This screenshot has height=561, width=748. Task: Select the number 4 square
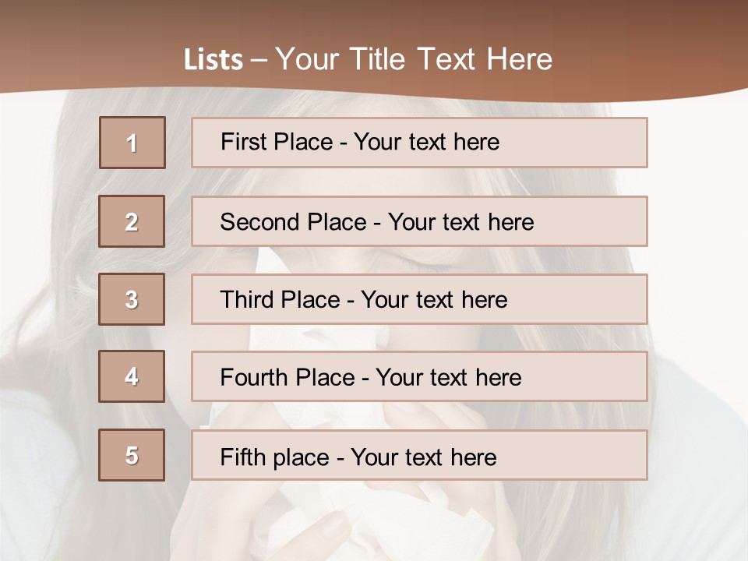click(x=132, y=376)
